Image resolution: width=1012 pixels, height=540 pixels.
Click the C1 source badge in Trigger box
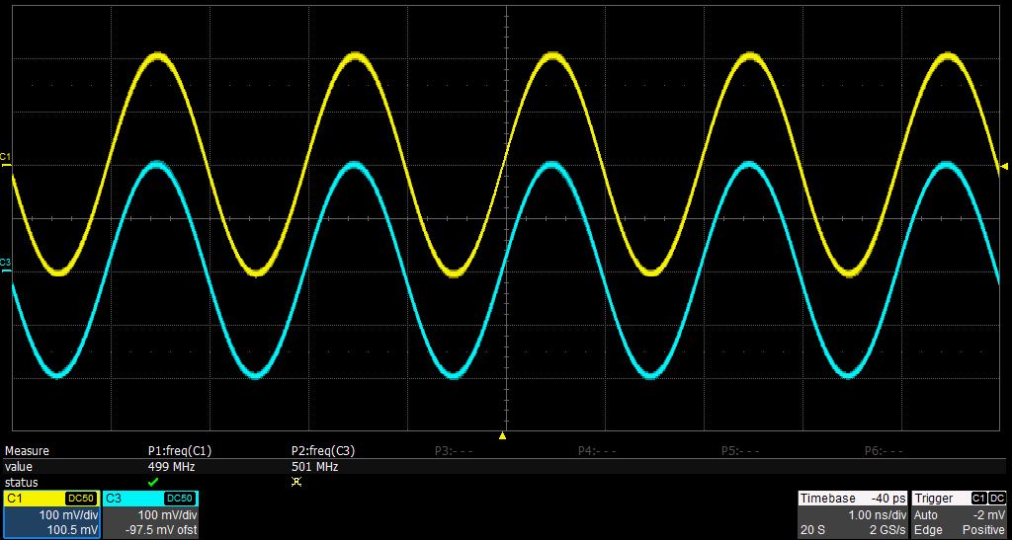tap(978, 499)
